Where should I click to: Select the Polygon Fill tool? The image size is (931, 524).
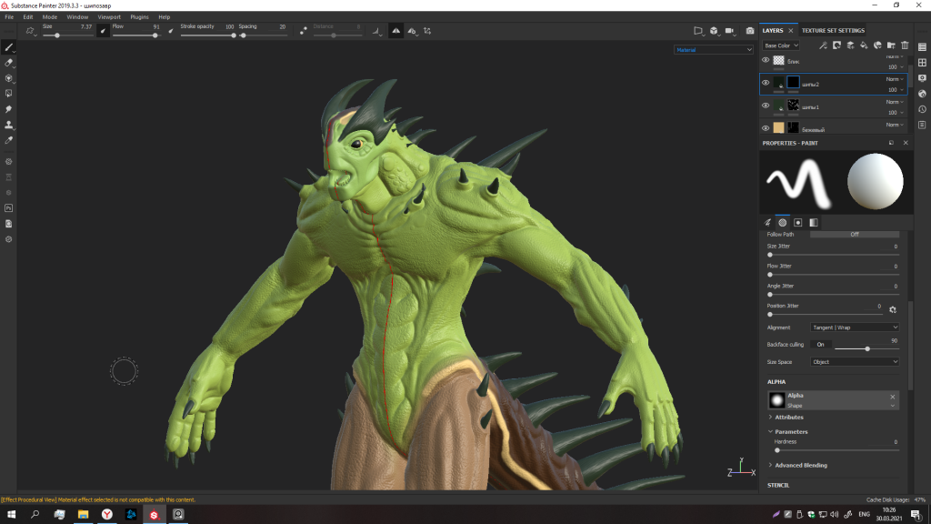point(9,94)
